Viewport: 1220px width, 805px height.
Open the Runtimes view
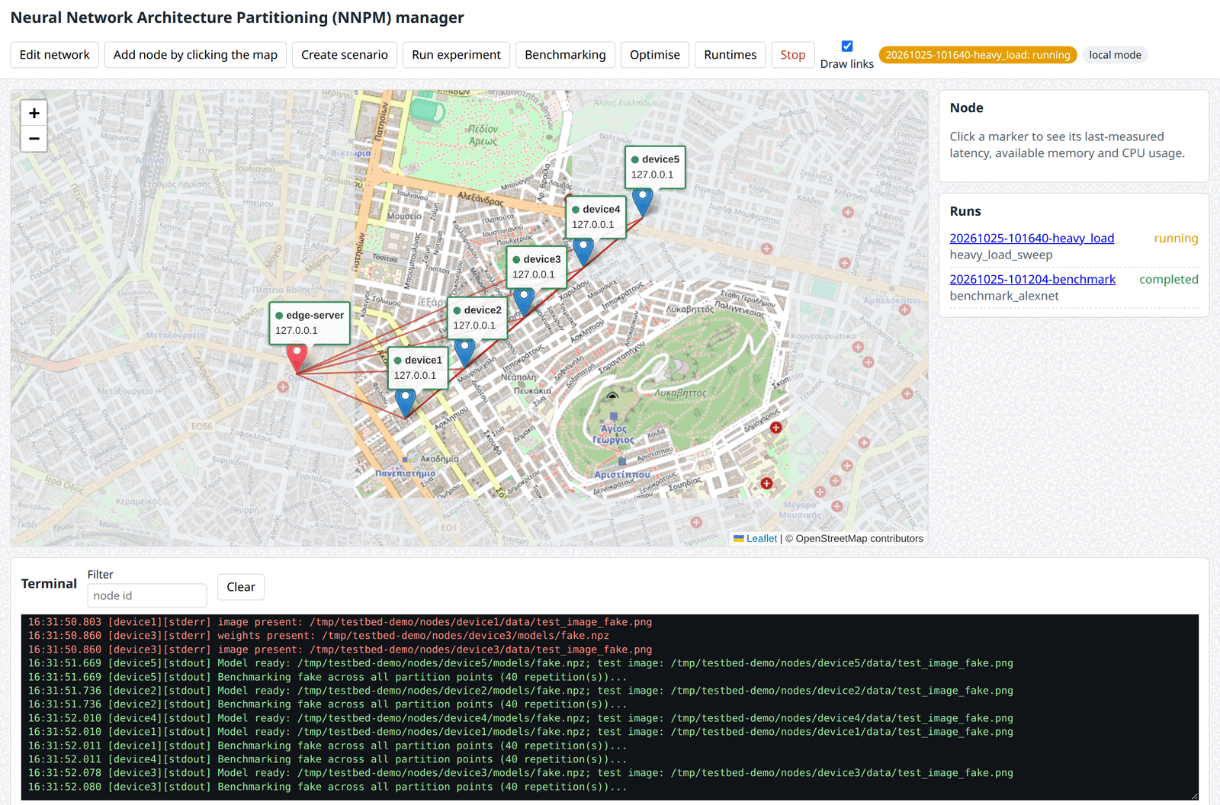click(730, 55)
